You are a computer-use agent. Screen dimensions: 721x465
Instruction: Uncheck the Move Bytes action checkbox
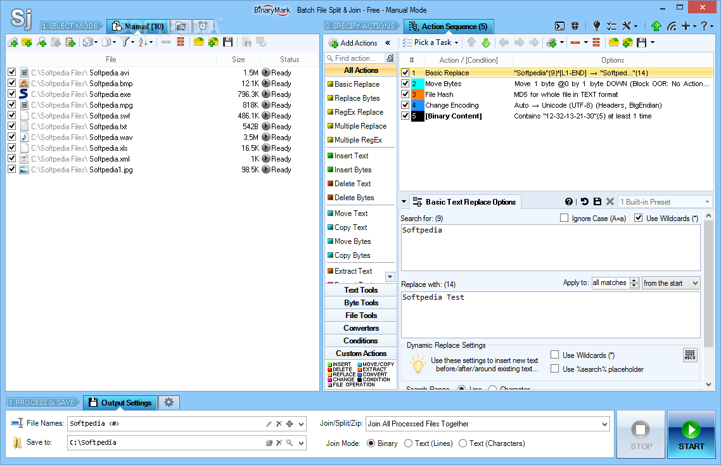pos(405,83)
